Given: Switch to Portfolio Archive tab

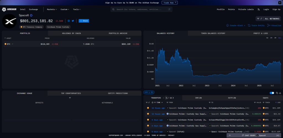Looking at the screenshot, I should coord(118,33).
